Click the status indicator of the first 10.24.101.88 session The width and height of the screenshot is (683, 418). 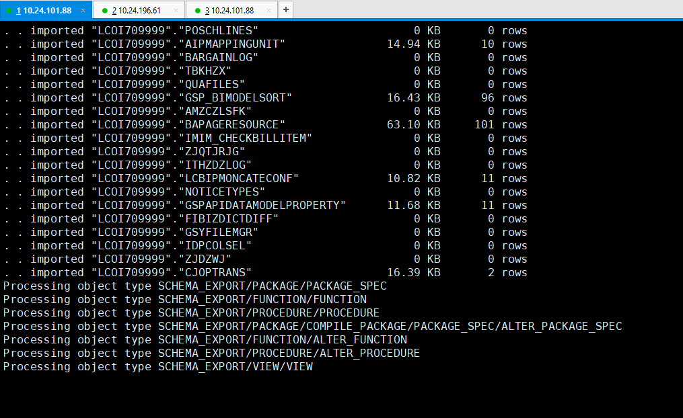9,10
